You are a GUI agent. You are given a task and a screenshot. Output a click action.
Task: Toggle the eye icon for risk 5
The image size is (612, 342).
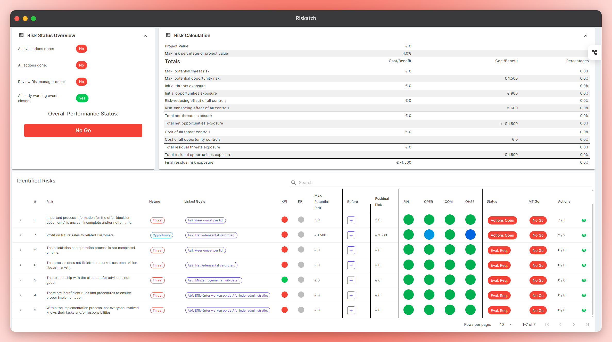coord(584,280)
